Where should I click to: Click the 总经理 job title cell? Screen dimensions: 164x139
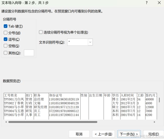(39, 99)
